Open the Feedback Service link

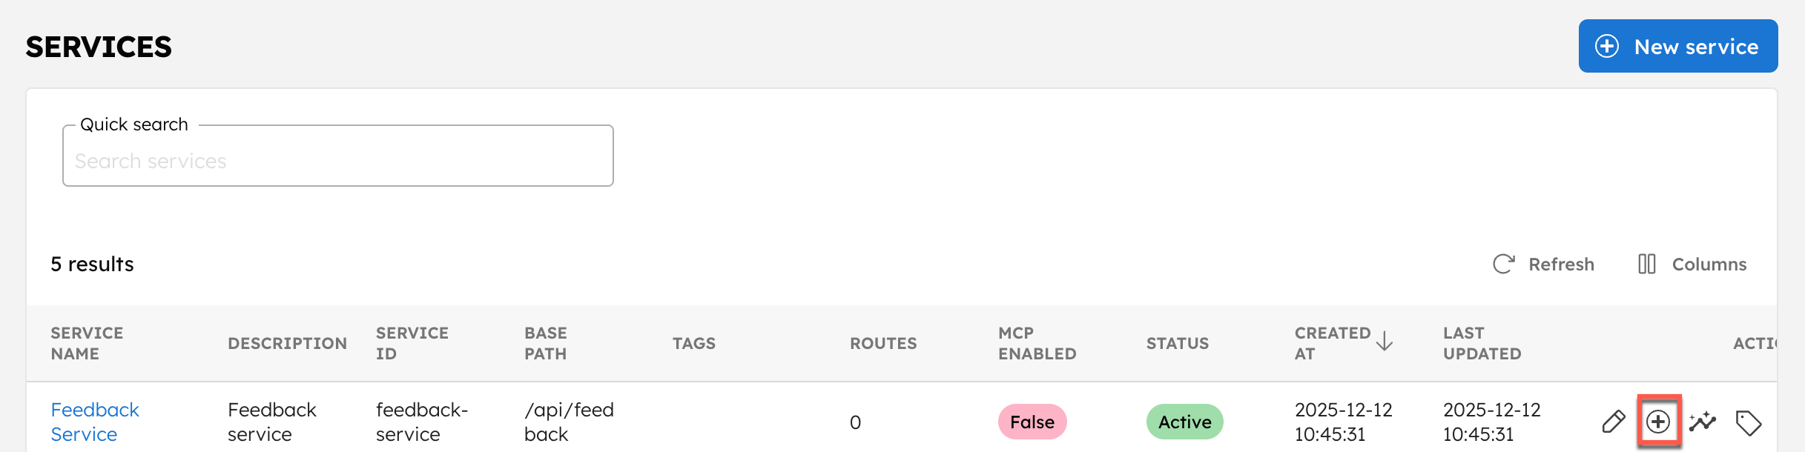click(x=95, y=421)
